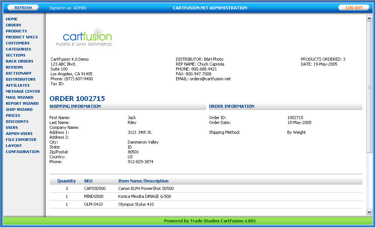
Task: Navigate to CATEGORIES
Action: coord(18,49)
